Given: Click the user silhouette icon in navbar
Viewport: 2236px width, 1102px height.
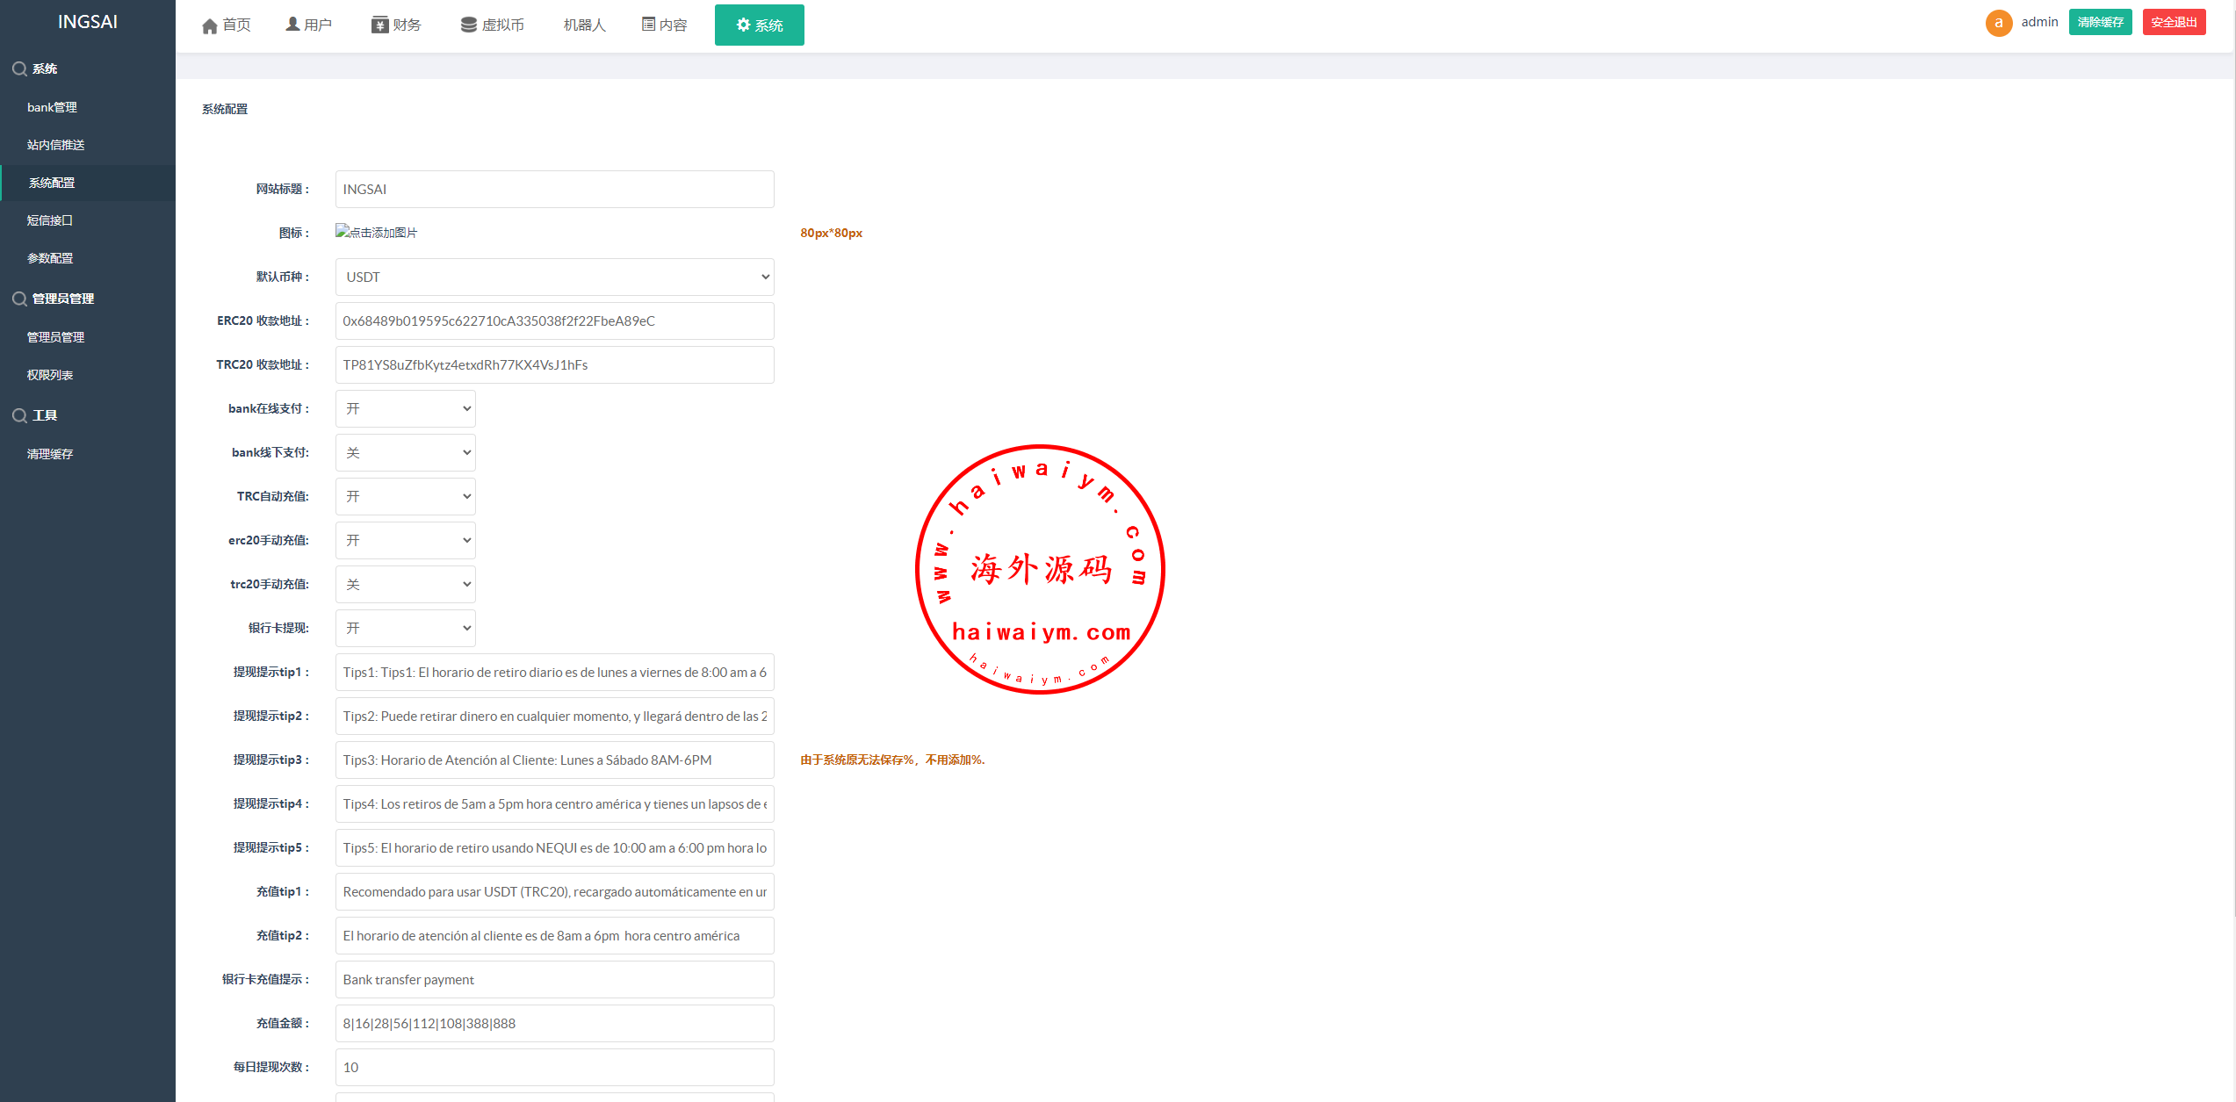Looking at the screenshot, I should coord(292,25).
